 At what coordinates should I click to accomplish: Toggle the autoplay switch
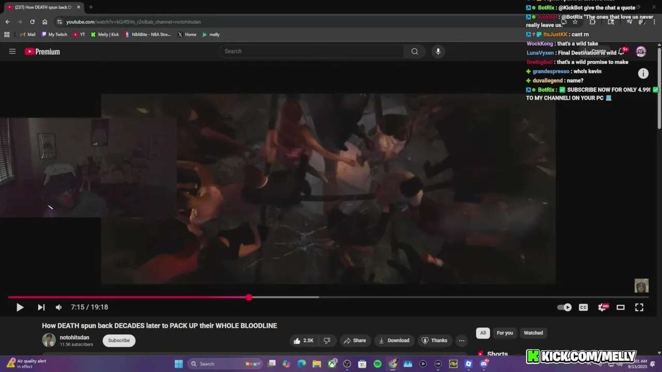coord(564,307)
